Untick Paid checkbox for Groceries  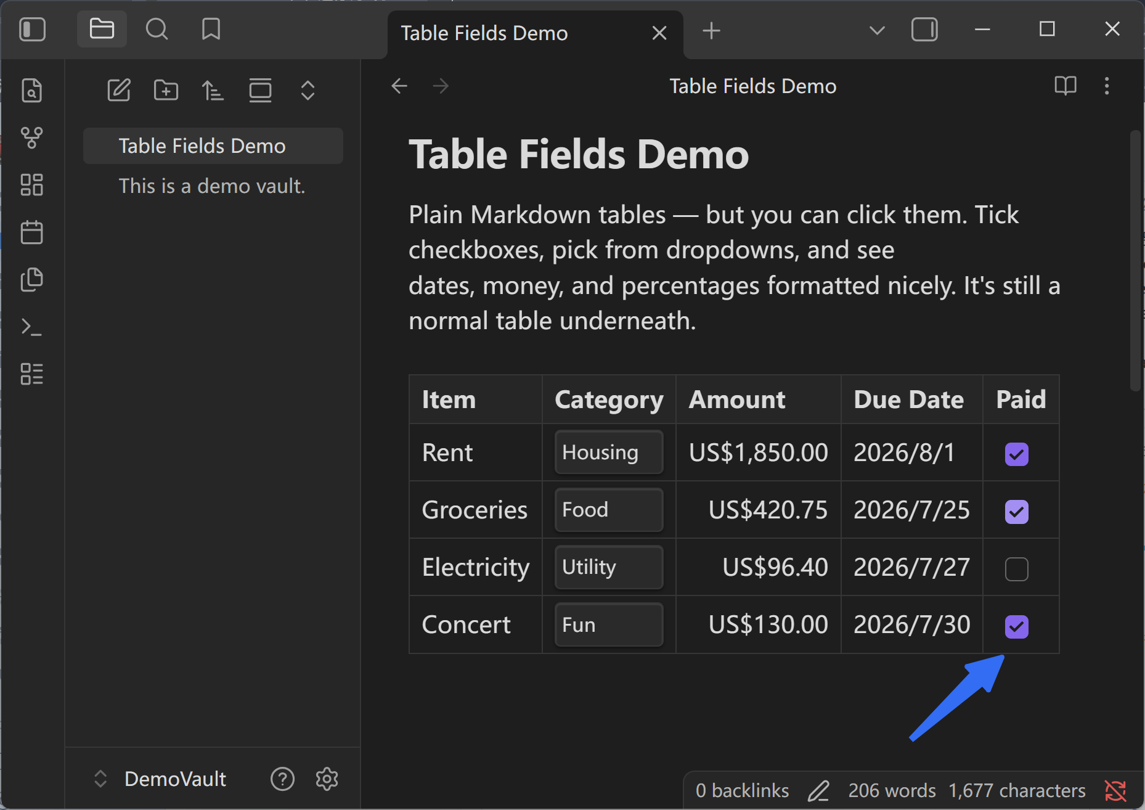pos(1016,512)
